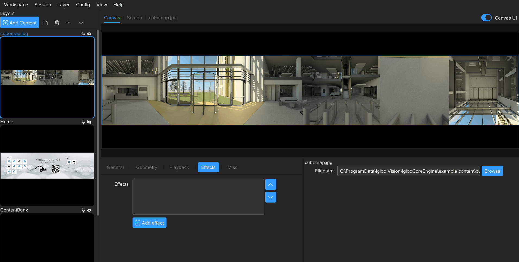Show the hidden Home layer
The width and height of the screenshot is (519, 262).
(x=89, y=122)
